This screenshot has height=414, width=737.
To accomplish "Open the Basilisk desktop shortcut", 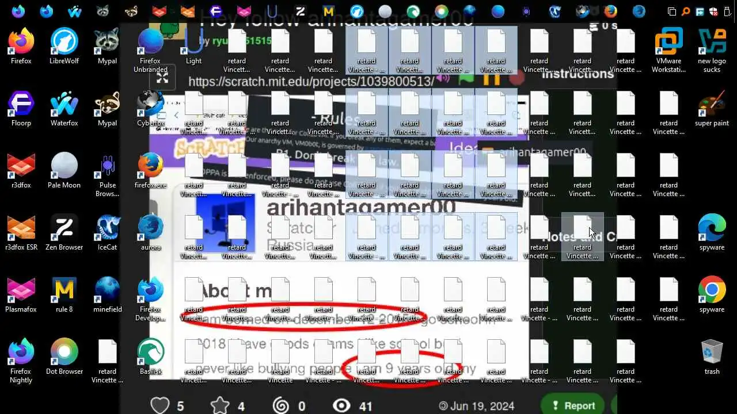I will [150, 356].
